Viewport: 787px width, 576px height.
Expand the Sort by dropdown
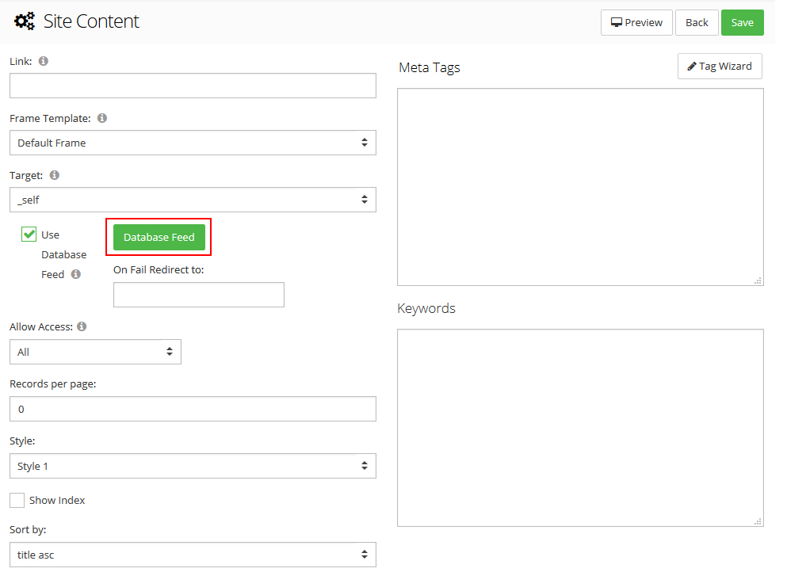[x=193, y=555]
